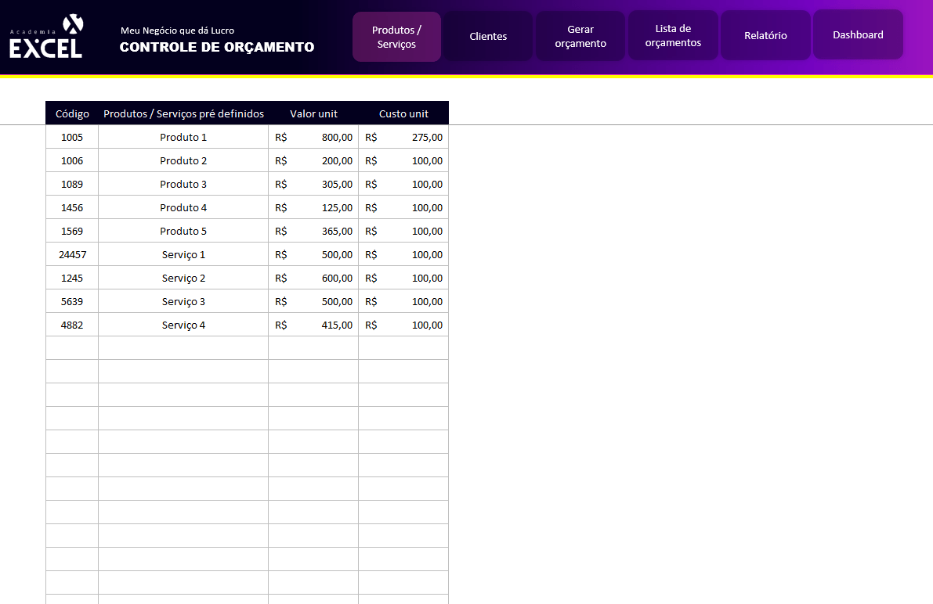
Task: Switch to Lista de orçamentos tab
Action: [x=673, y=36]
